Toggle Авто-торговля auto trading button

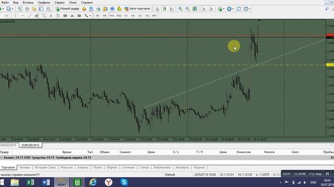point(137,9)
